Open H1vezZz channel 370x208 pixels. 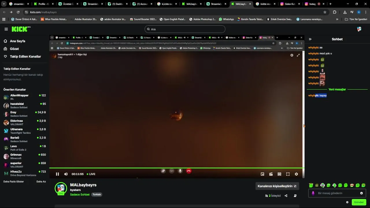click(25, 173)
